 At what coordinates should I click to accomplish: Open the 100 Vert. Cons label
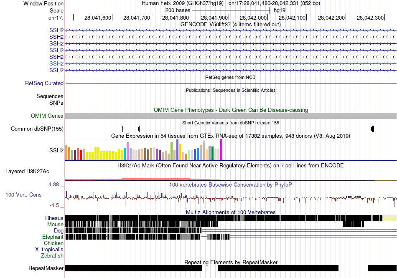(23, 195)
